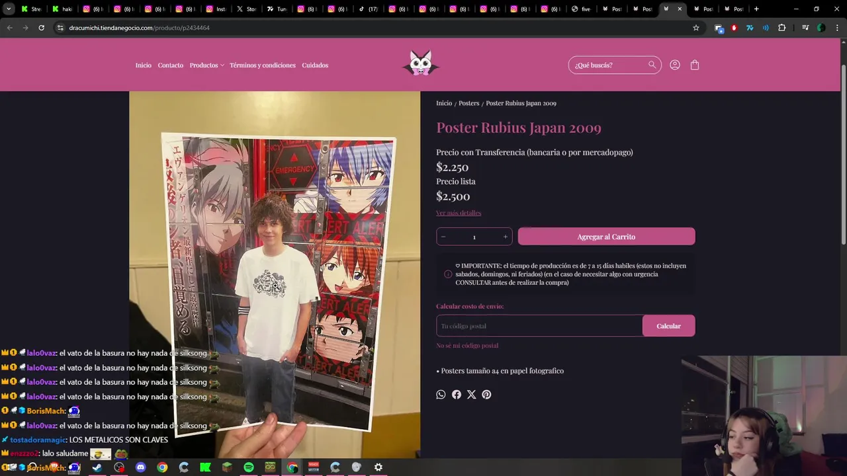Switch to the 'haki' browser tab
The image size is (847, 476).
62,9
